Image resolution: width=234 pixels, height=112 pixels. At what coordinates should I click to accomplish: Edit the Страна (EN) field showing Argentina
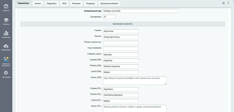pos(121,61)
